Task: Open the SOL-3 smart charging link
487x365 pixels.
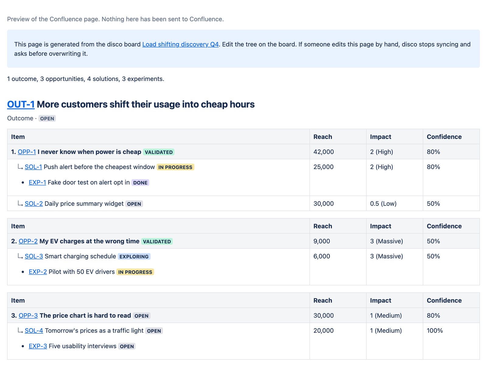Action: [x=34, y=256]
